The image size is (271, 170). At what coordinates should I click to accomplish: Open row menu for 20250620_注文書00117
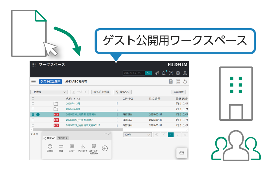tap(117, 120)
